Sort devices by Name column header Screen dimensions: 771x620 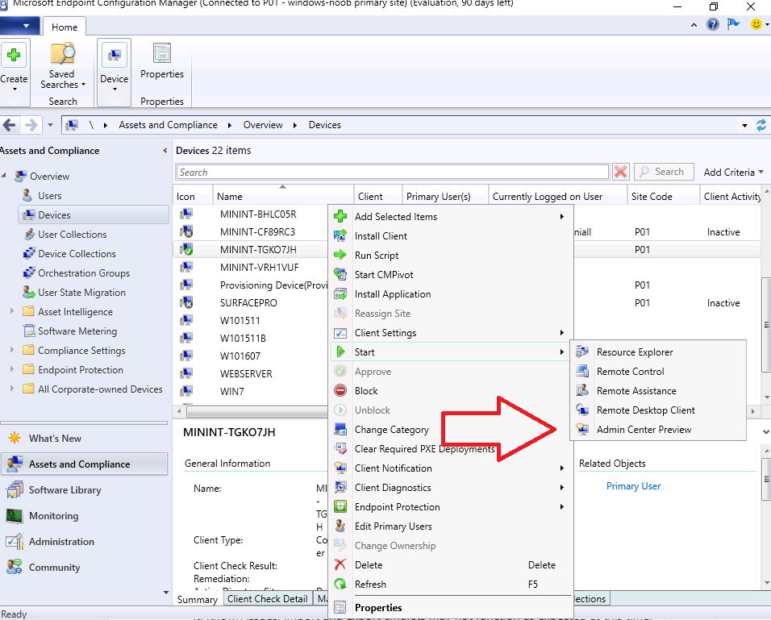(x=283, y=196)
